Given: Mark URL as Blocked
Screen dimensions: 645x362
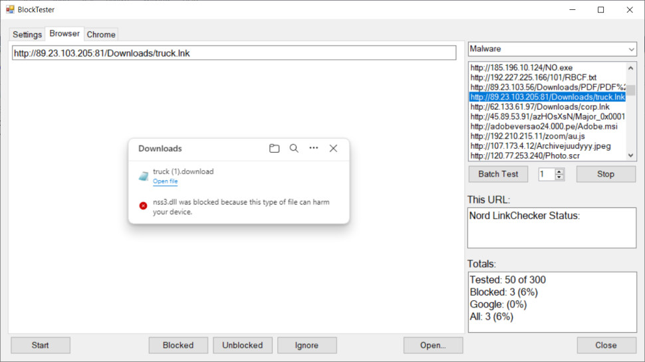Looking at the screenshot, I should point(178,345).
